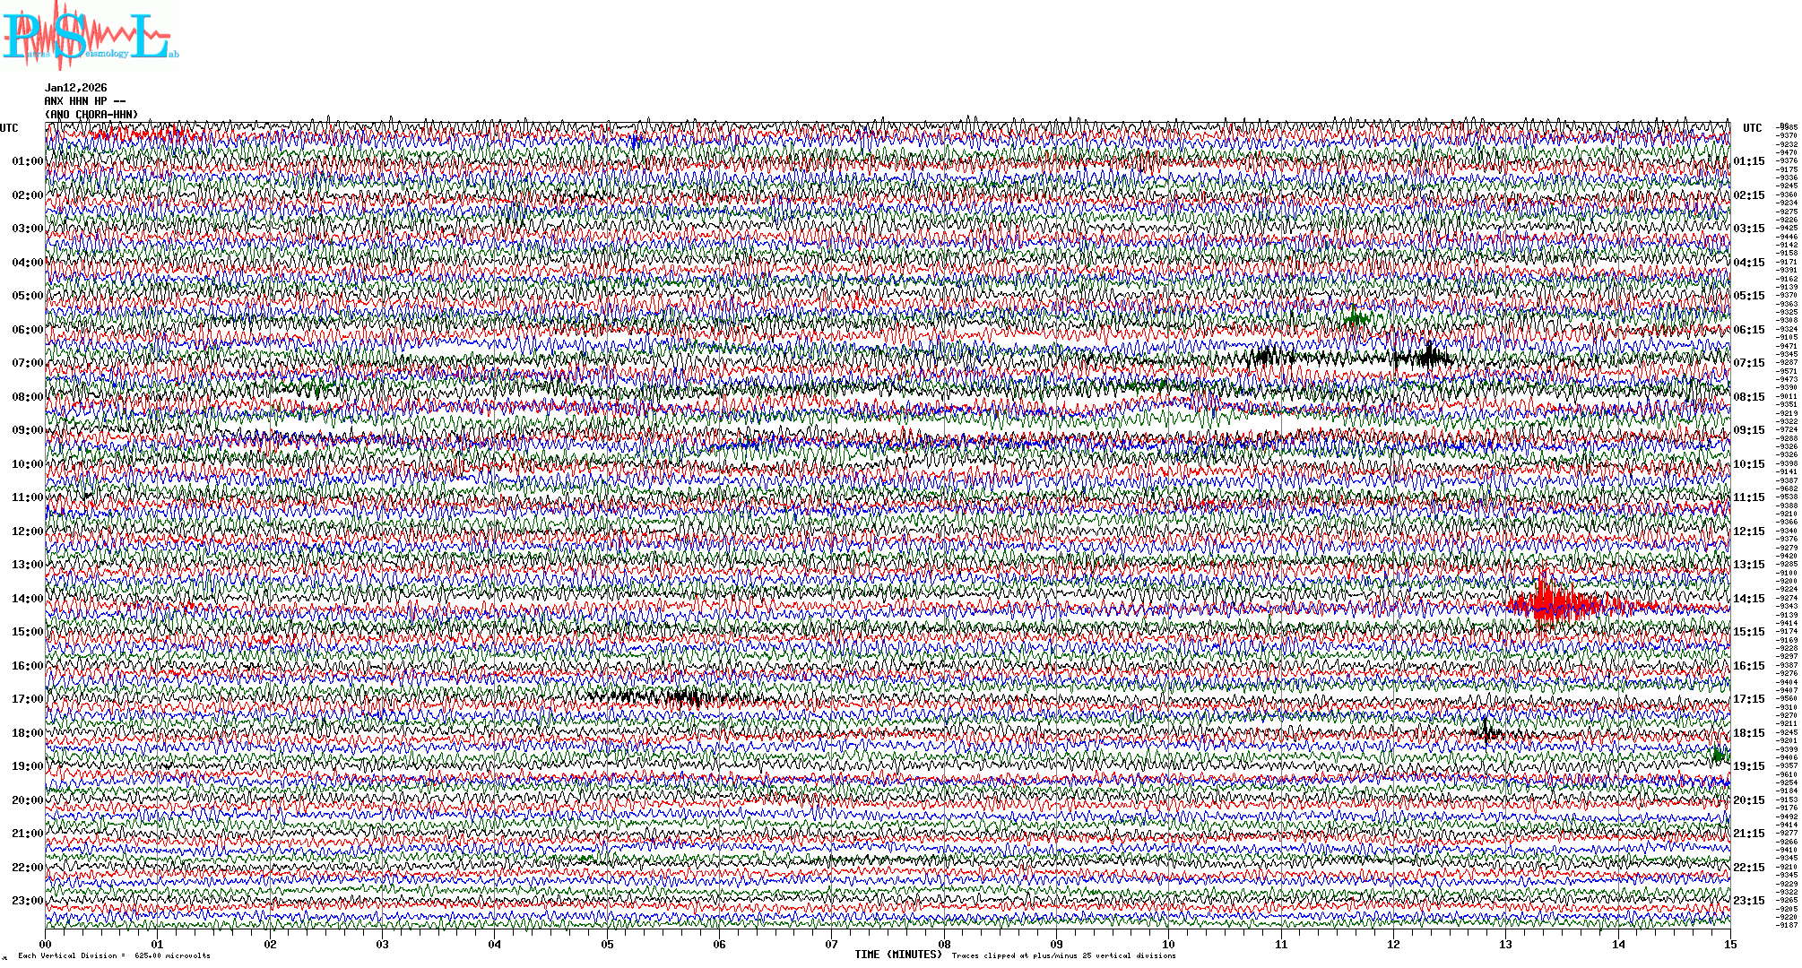The width and height of the screenshot is (1802, 968).
Task: Click the 01:00 hour label on left
Action: click(x=27, y=161)
